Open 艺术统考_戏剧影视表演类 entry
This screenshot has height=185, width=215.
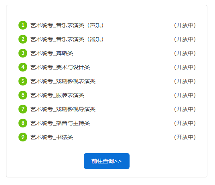click(x=63, y=81)
